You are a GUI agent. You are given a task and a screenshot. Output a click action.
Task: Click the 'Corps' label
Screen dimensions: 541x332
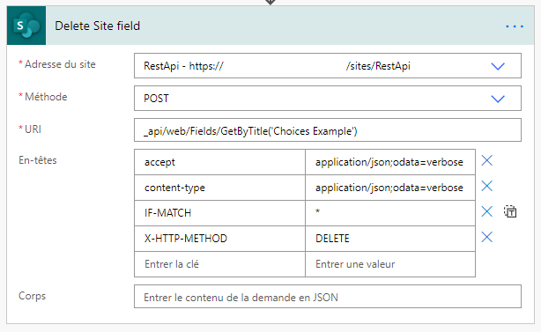coord(32,296)
